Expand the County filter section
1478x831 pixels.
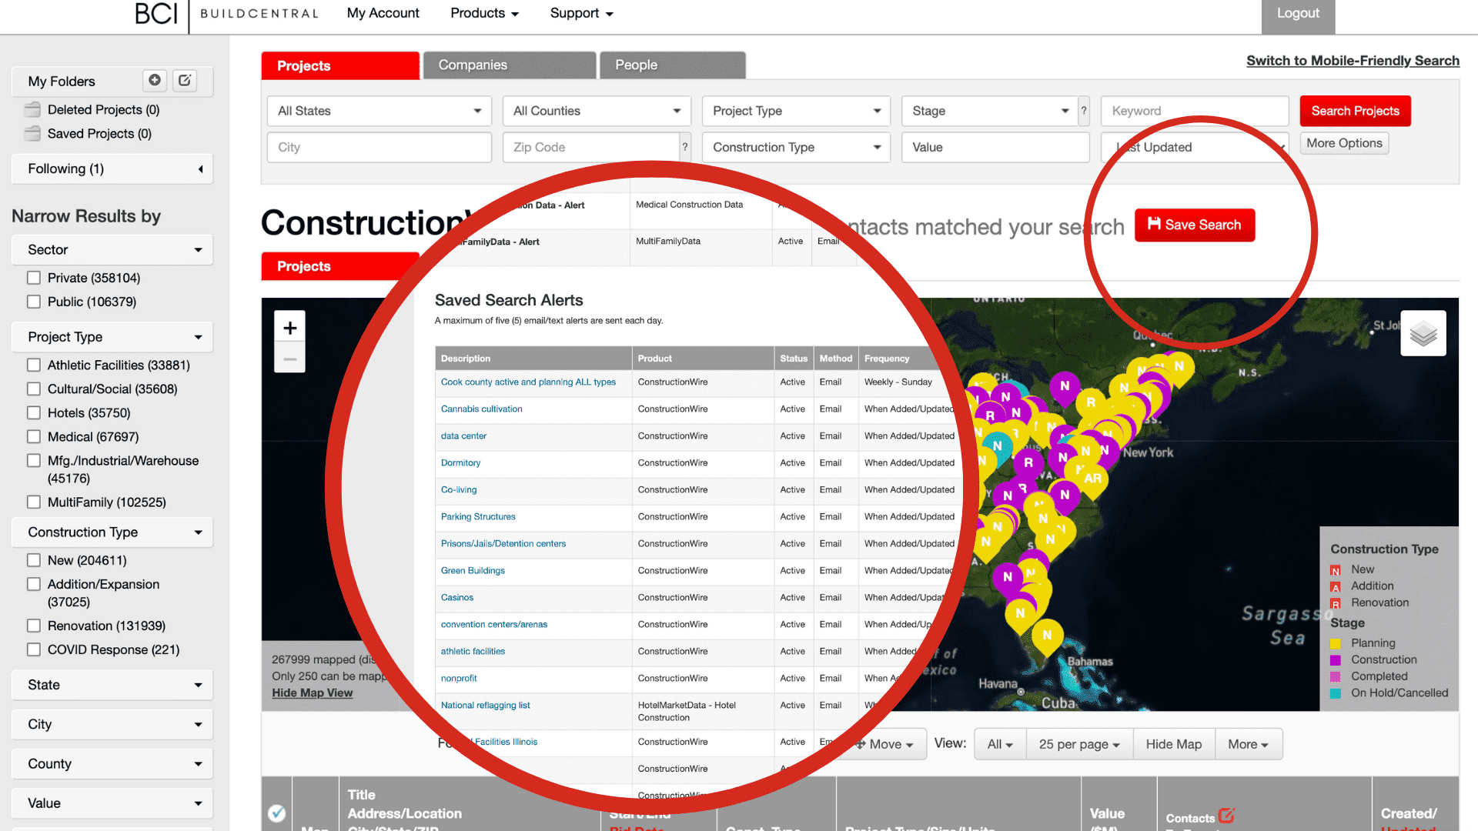tap(112, 763)
